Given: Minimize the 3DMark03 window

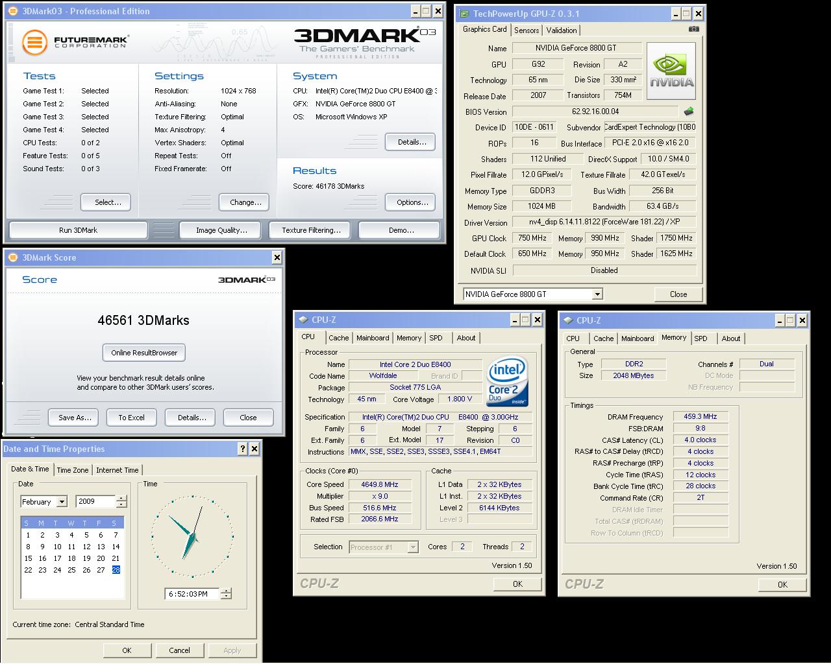Looking at the screenshot, I should pos(415,11).
